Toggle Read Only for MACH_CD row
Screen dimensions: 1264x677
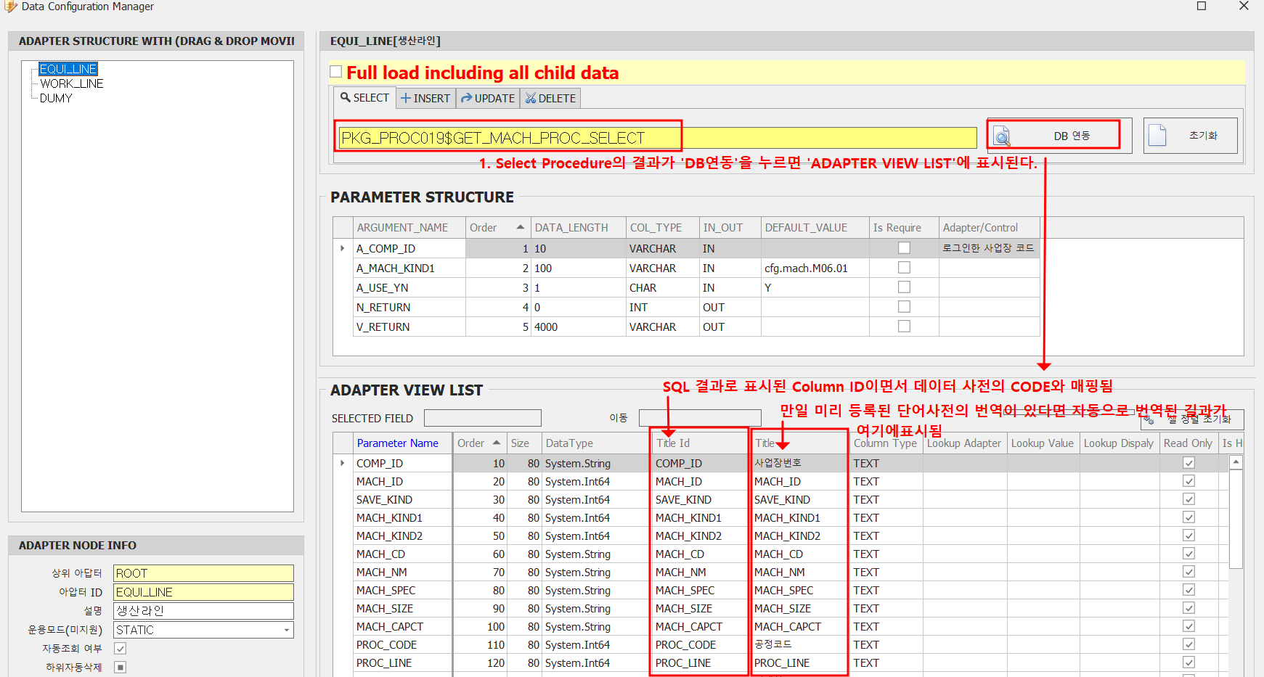coord(1188,554)
